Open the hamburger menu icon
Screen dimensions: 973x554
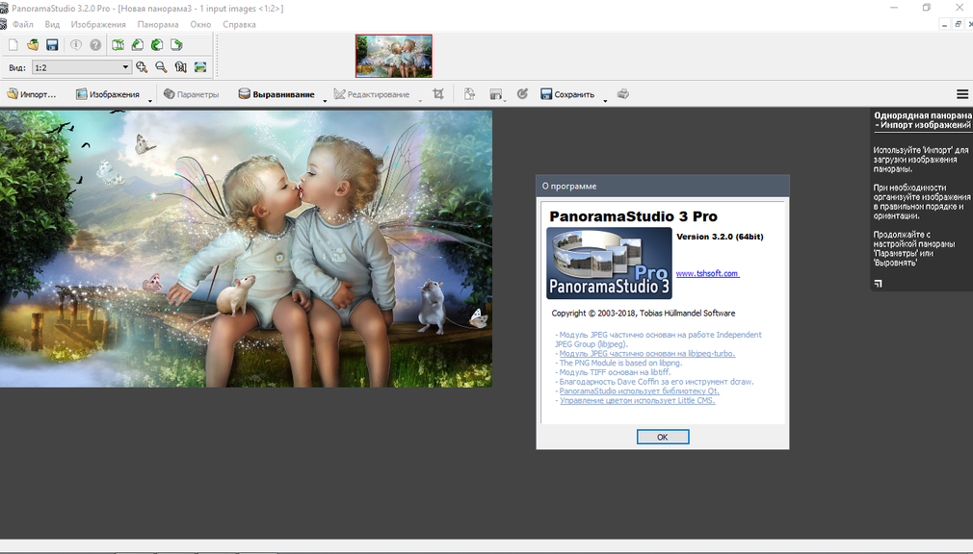click(x=962, y=94)
